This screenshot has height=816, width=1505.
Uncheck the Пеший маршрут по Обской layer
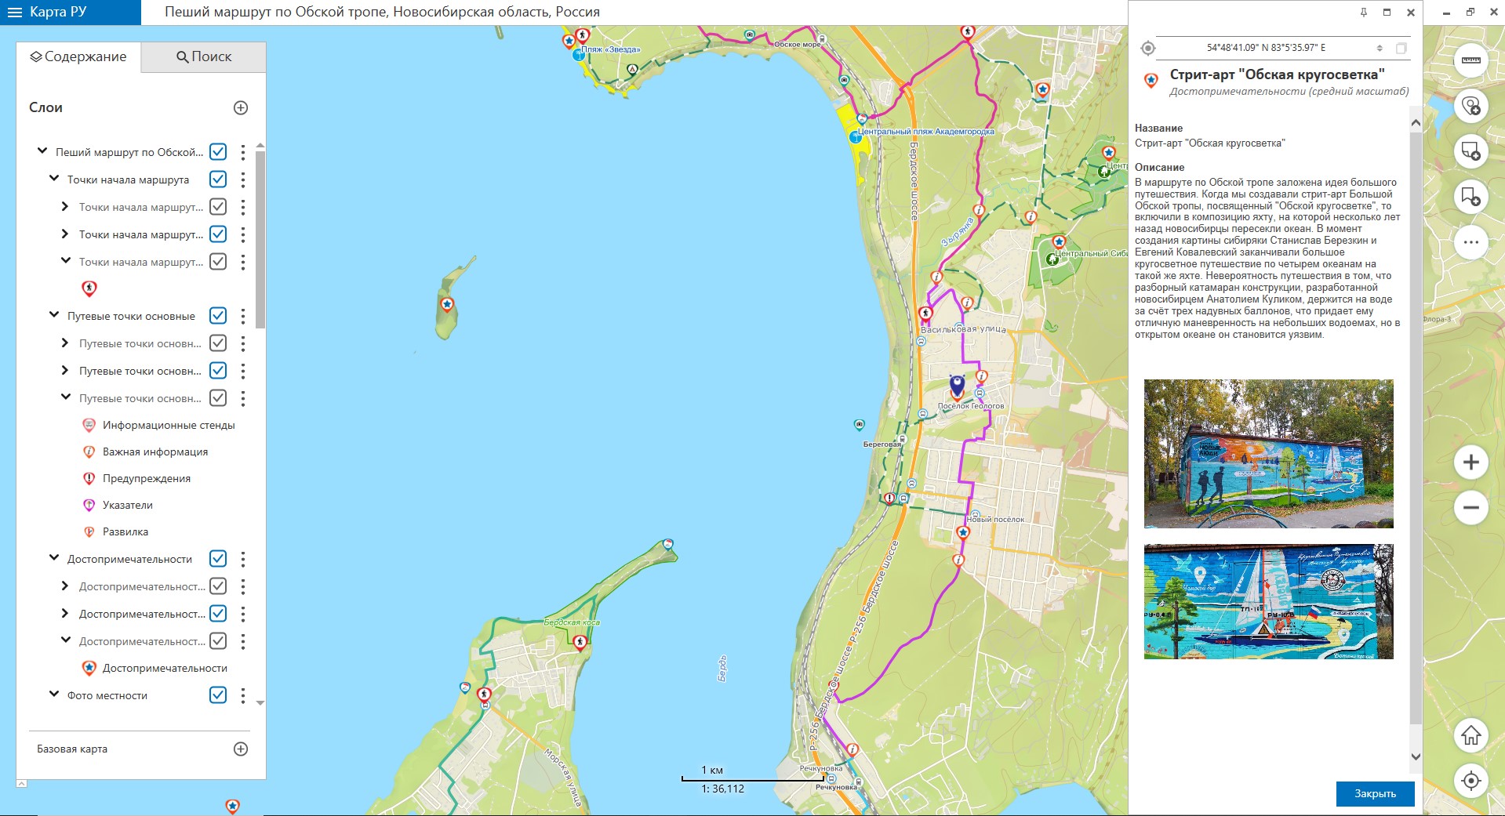click(218, 152)
